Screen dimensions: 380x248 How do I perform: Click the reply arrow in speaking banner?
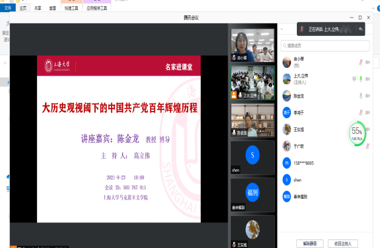click(x=361, y=29)
